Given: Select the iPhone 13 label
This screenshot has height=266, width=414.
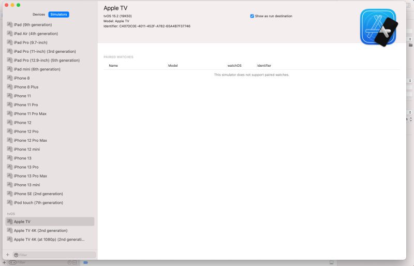Looking at the screenshot, I should (22, 158).
